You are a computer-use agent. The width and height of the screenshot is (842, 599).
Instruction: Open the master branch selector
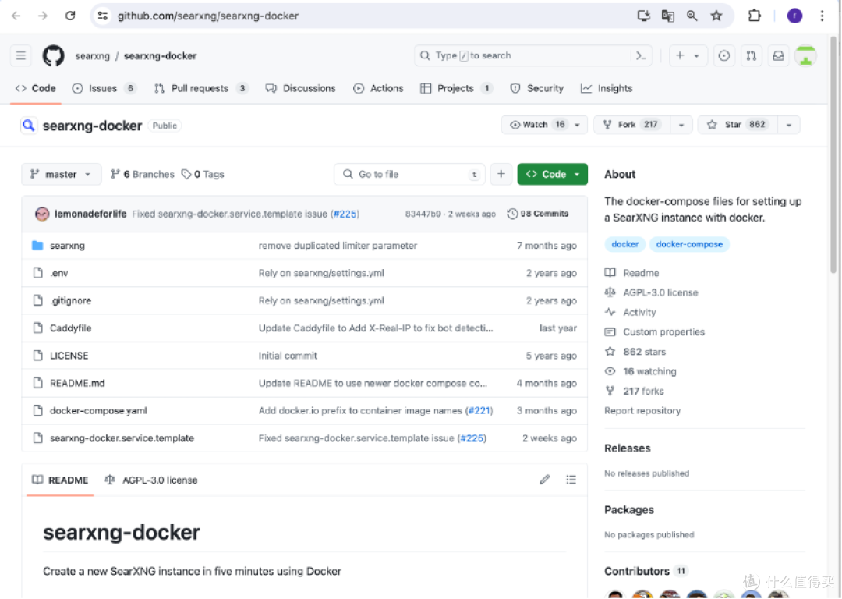coord(61,174)
